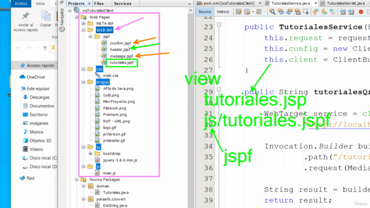
Task: Click the Next Bookmark icon
Action: pos(324,12)
